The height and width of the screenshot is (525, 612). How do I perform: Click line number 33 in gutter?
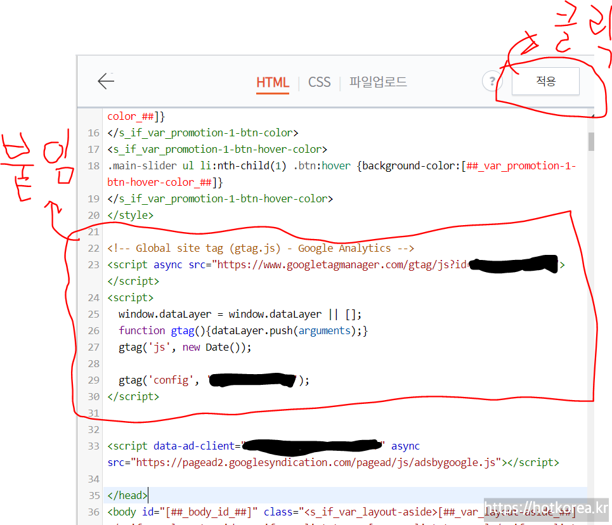coord(93,446)
